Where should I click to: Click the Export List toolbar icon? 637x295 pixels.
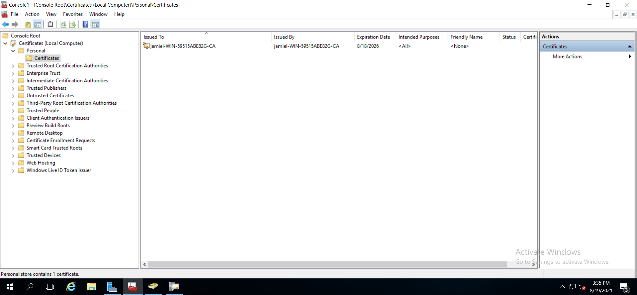72,24
